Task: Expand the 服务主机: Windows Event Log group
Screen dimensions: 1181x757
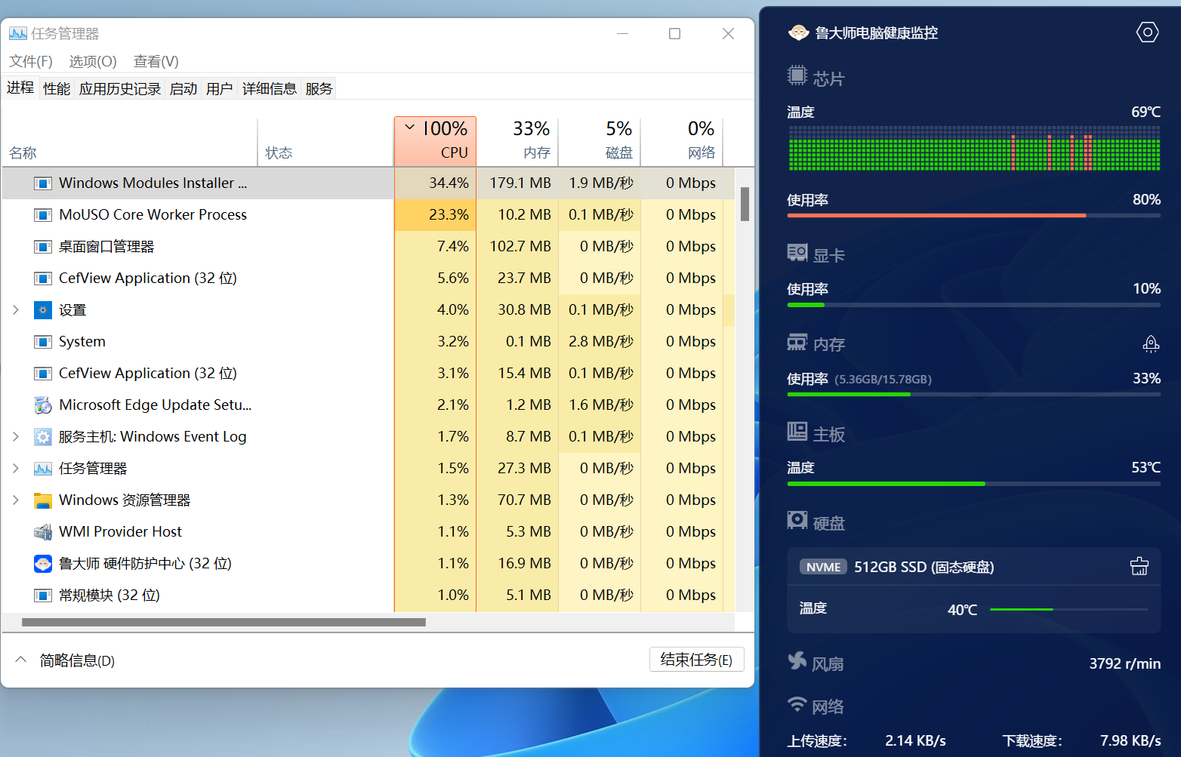Action: (x=15, y=436)
